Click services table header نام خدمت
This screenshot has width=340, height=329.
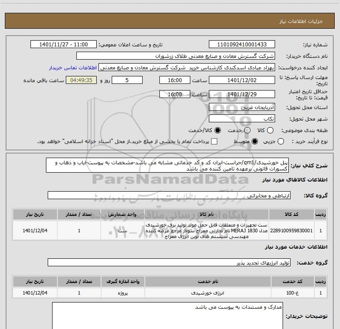(x=208, y=281)
